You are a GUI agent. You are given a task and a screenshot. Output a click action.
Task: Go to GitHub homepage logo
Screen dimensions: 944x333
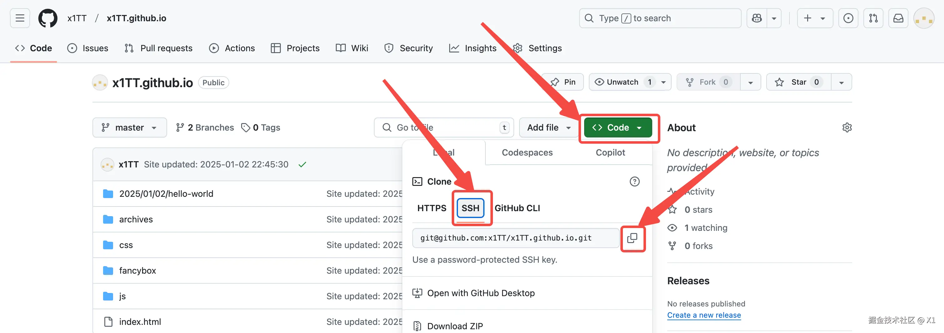point(48,18)
